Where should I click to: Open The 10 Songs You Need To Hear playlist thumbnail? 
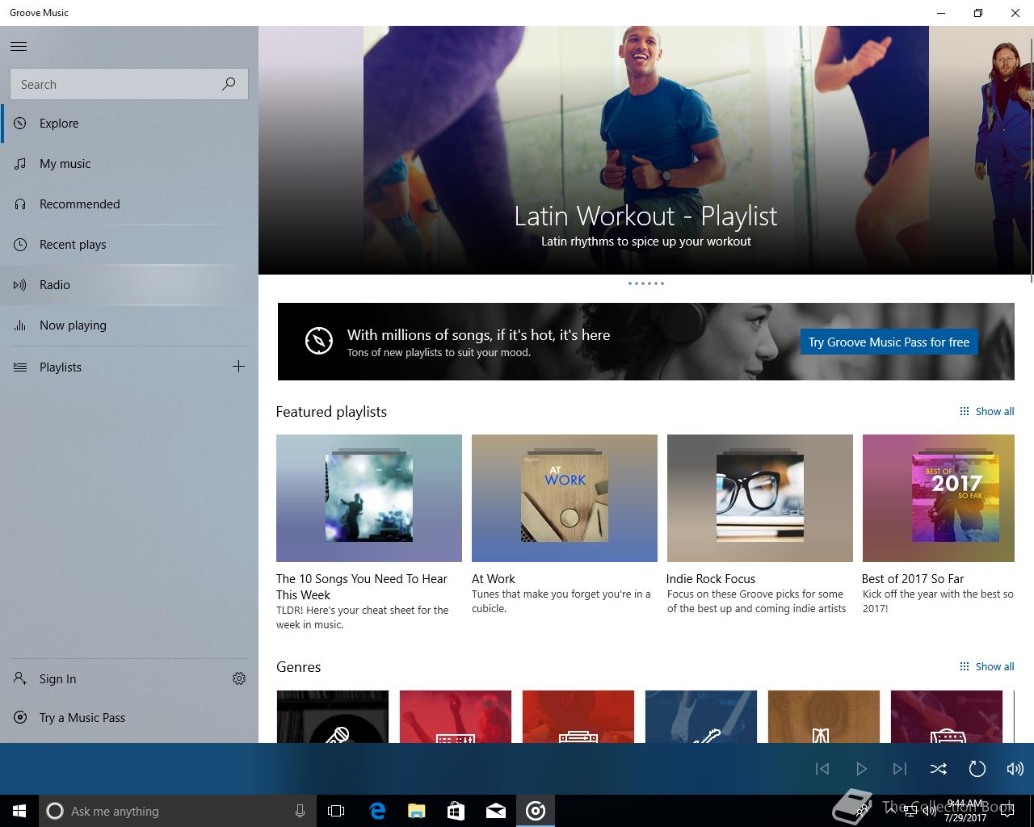[369, 498]
